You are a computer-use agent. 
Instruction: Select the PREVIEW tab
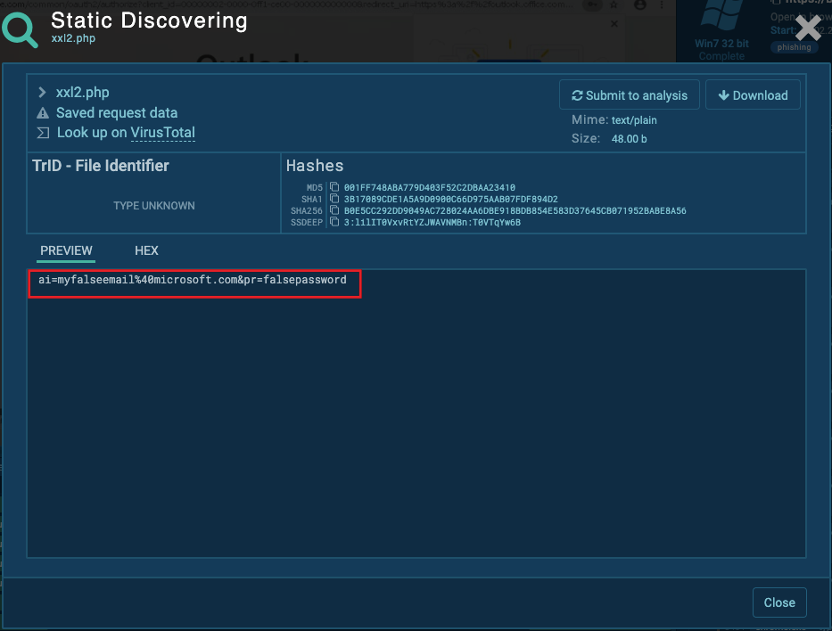click(66, 250)
